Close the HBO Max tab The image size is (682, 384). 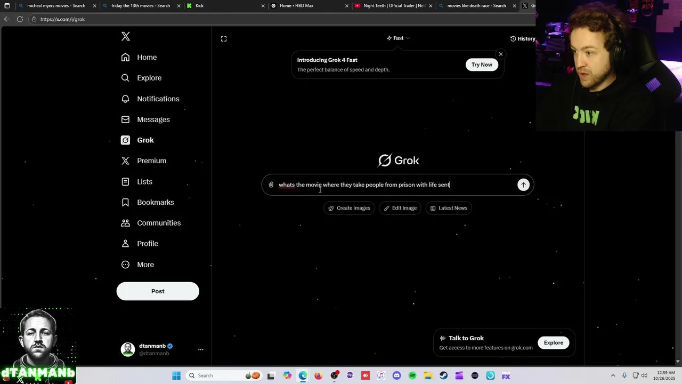(x=347, y=6)
